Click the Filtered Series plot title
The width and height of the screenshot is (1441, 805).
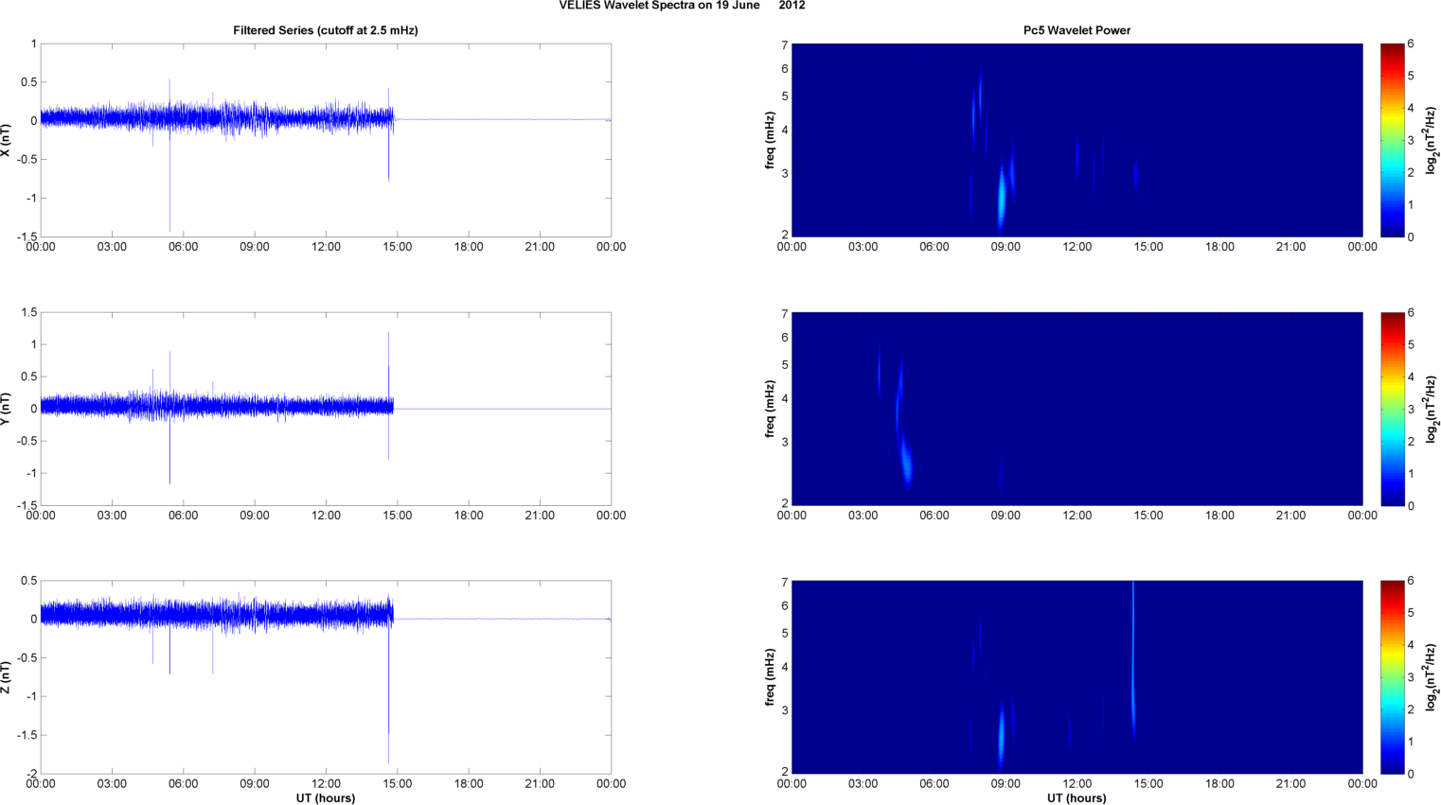pyautogui.click(x=326, y=30)
